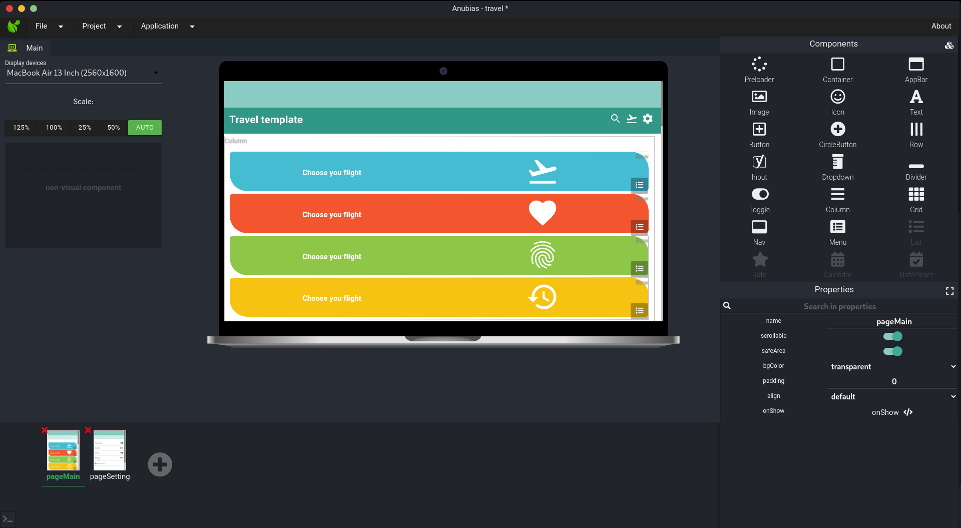Disable the scrollable toggle
Image resolution: width=961 pixels, height=528 pixels.
click(892, 336)
